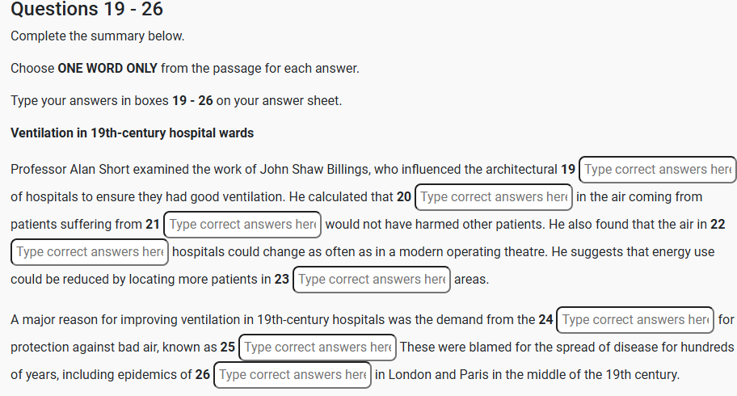Click the answer box for question 19

(x=658, y=170)
